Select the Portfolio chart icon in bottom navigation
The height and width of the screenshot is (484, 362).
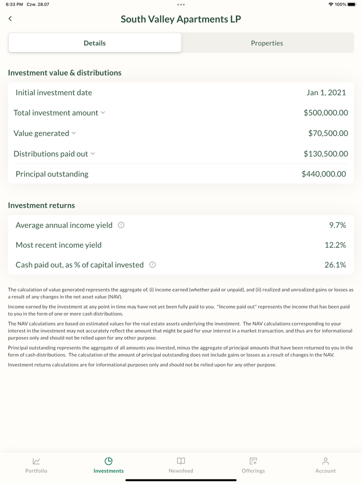[x=36, y=461]
